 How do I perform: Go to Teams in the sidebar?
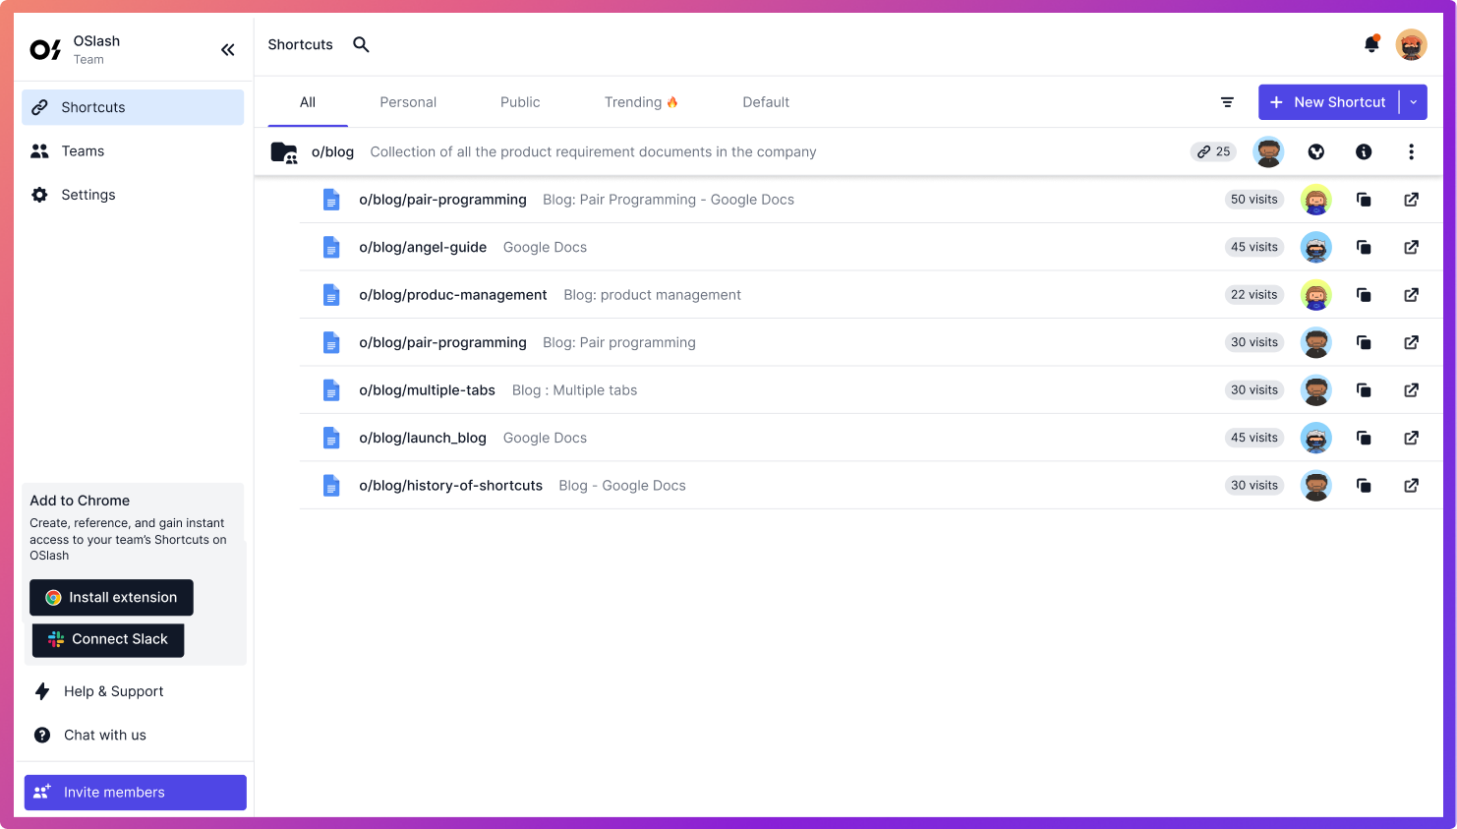coord(83,151)
